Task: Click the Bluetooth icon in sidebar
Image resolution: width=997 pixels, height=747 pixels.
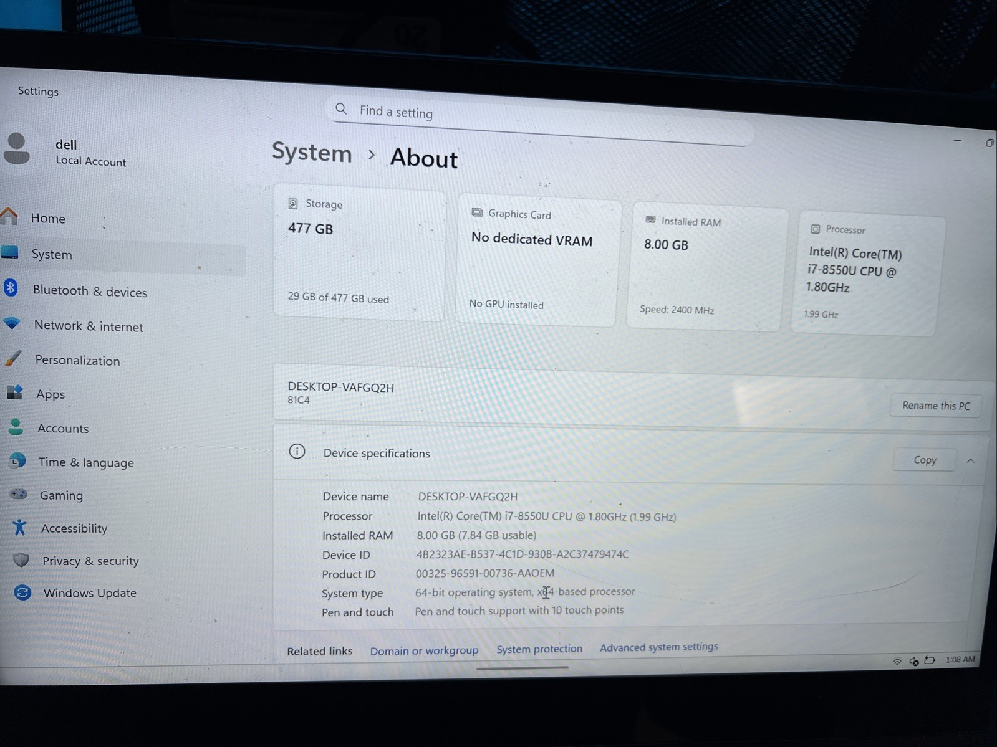Action: [x=11, y=288]
